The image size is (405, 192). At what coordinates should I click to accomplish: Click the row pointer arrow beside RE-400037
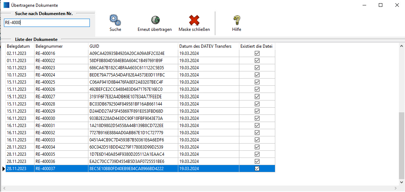coord(4,169)
